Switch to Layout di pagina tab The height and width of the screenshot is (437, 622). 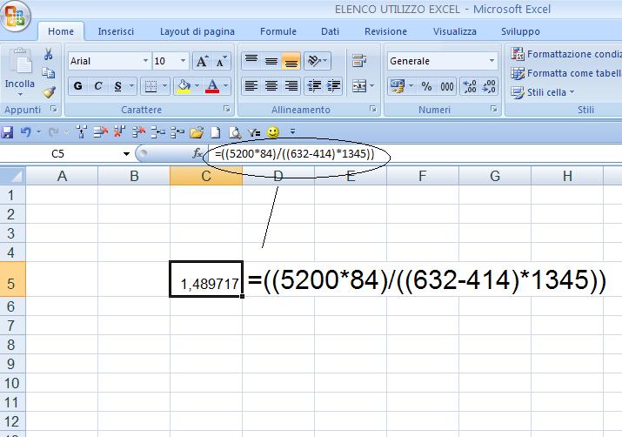(x=197, y=31)
